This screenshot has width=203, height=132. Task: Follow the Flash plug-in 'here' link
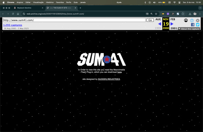click(x=119, y=72)
